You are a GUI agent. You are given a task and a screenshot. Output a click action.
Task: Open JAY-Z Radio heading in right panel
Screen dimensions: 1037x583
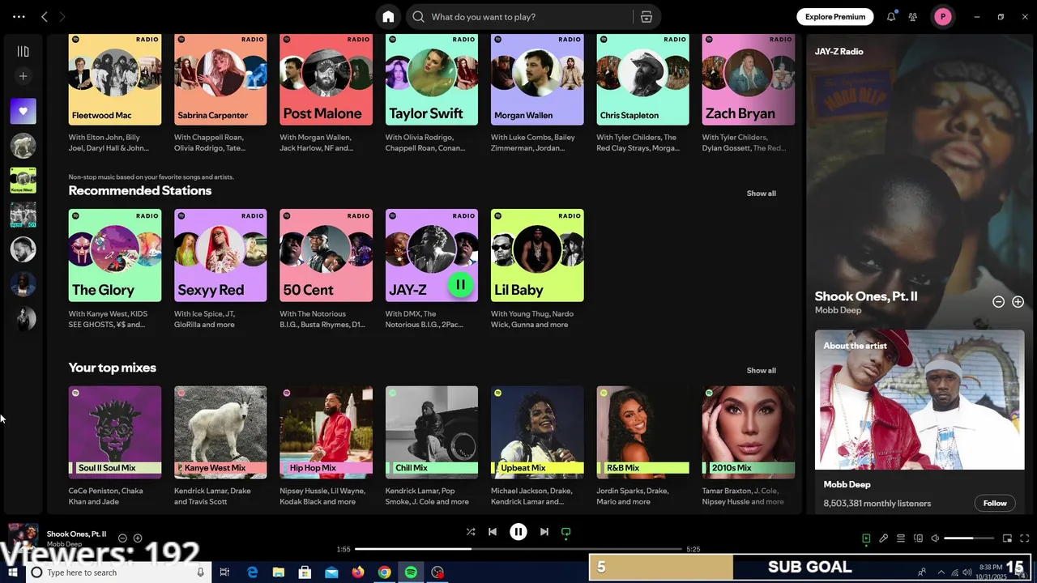(839, 52)
